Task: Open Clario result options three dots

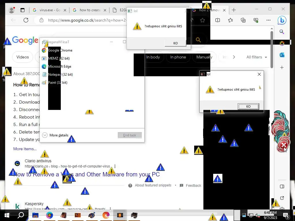Action: (115, 166)
